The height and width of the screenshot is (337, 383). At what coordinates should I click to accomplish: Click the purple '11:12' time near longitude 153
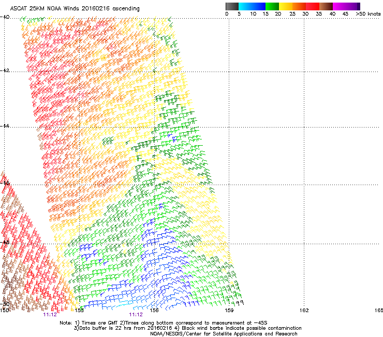point(50,315)
